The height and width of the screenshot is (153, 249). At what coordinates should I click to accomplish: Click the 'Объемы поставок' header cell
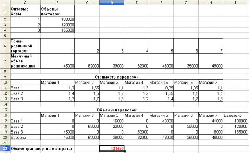pyautogui.click(x=57, y=11)
